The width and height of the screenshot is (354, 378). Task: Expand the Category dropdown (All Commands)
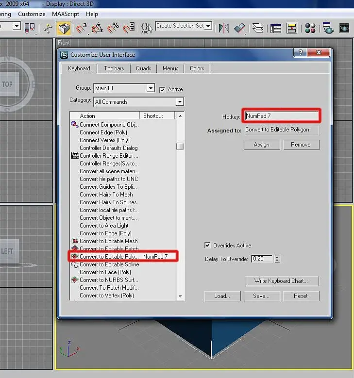(180, 102)
